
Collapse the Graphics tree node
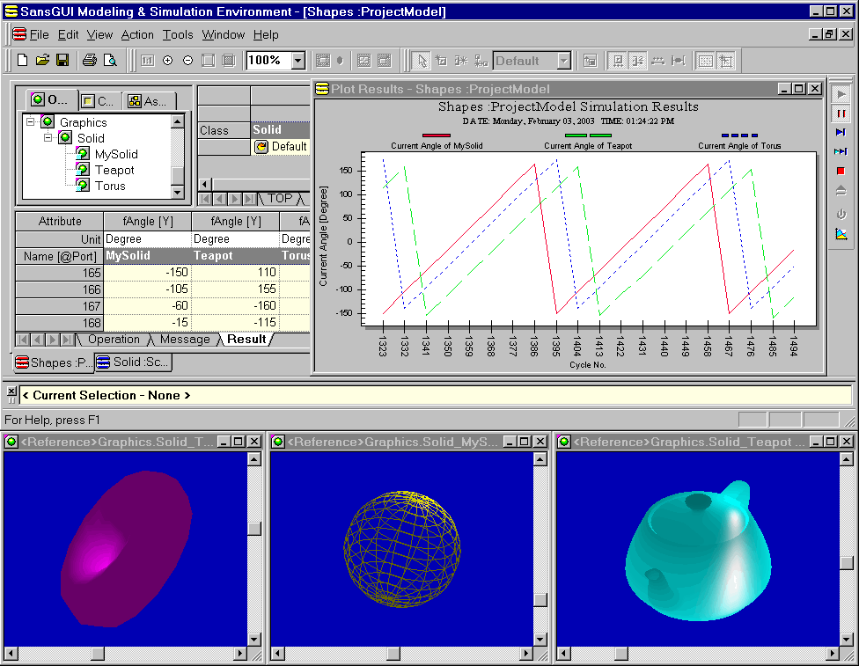pyautogui.click(x=31, y=122)
